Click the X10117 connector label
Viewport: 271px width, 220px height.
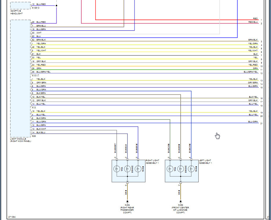(x=35, y=75)
